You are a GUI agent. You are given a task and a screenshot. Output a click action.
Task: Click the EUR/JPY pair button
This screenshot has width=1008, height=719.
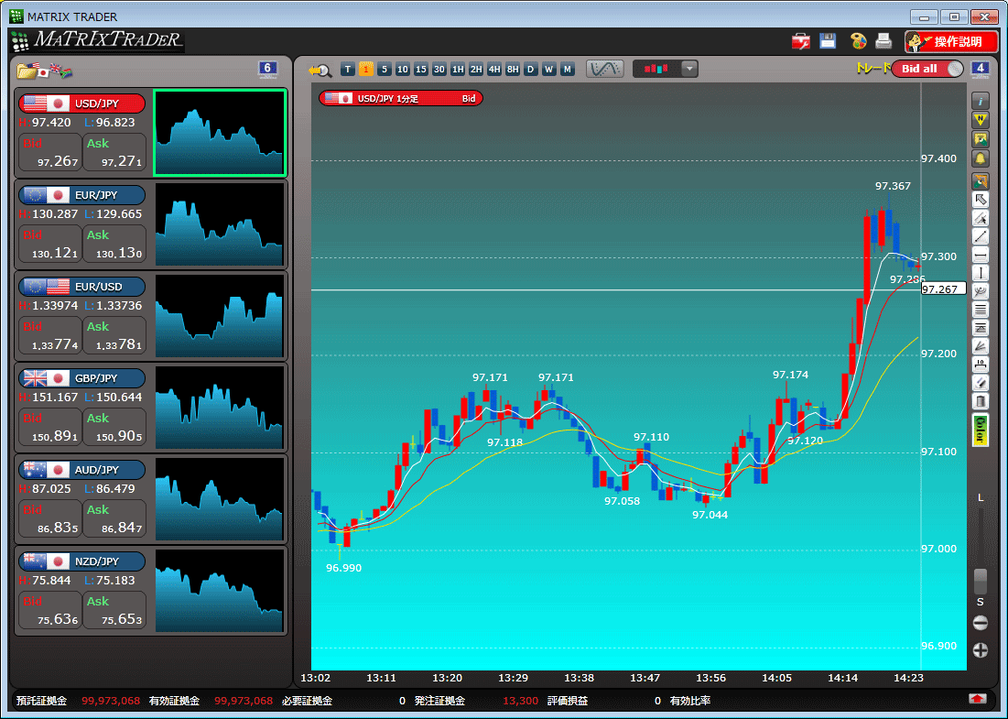[81, 195]
